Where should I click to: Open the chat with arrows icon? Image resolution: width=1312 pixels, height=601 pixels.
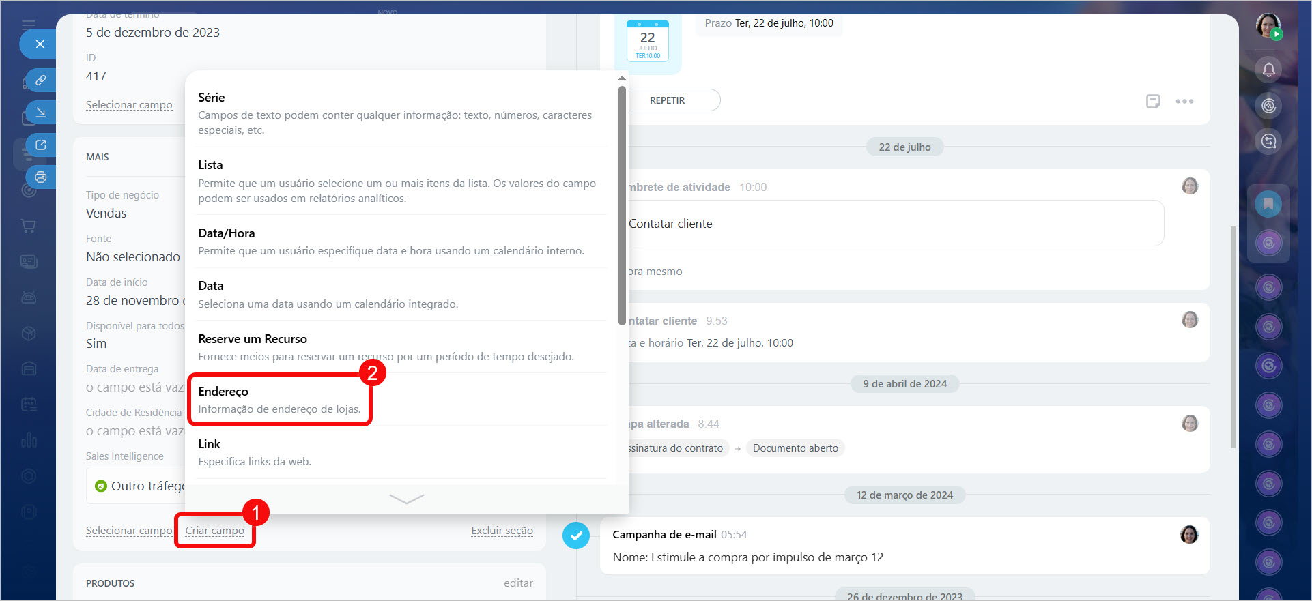tap(1268, 141)
